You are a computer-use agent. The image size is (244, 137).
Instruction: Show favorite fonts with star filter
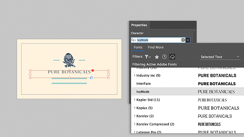pyautogui.click(x=157, y=57)
